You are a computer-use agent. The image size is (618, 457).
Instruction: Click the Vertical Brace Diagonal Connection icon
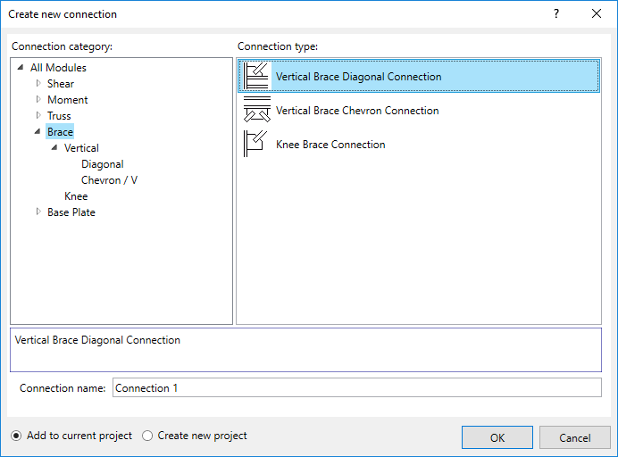pyautogui.click(x=256, y=77)
